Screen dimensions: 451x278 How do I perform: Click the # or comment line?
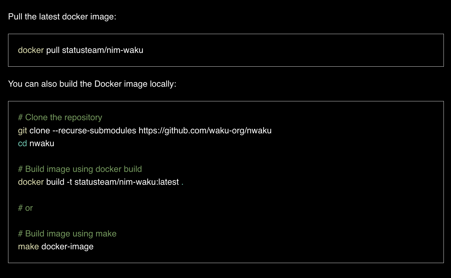pyautogui.click(x=25, y=208)
